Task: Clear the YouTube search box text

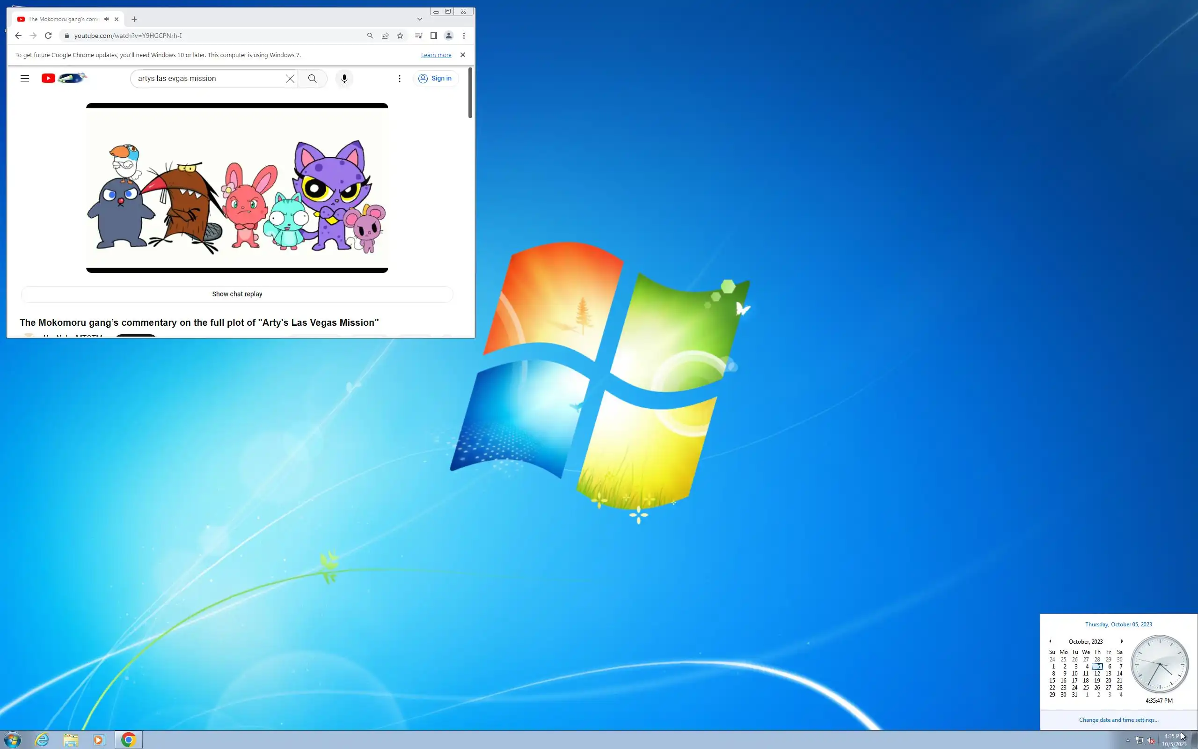Action: click(x=290, y=78)
